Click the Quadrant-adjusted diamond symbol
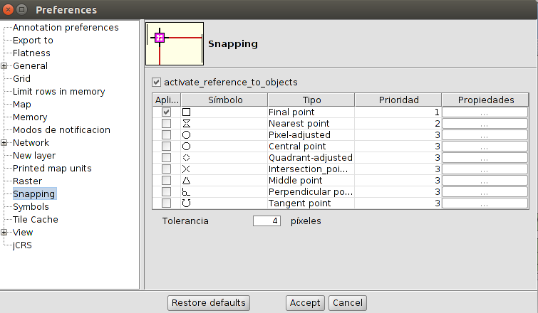The image size is (538, 313). [187, 158]
